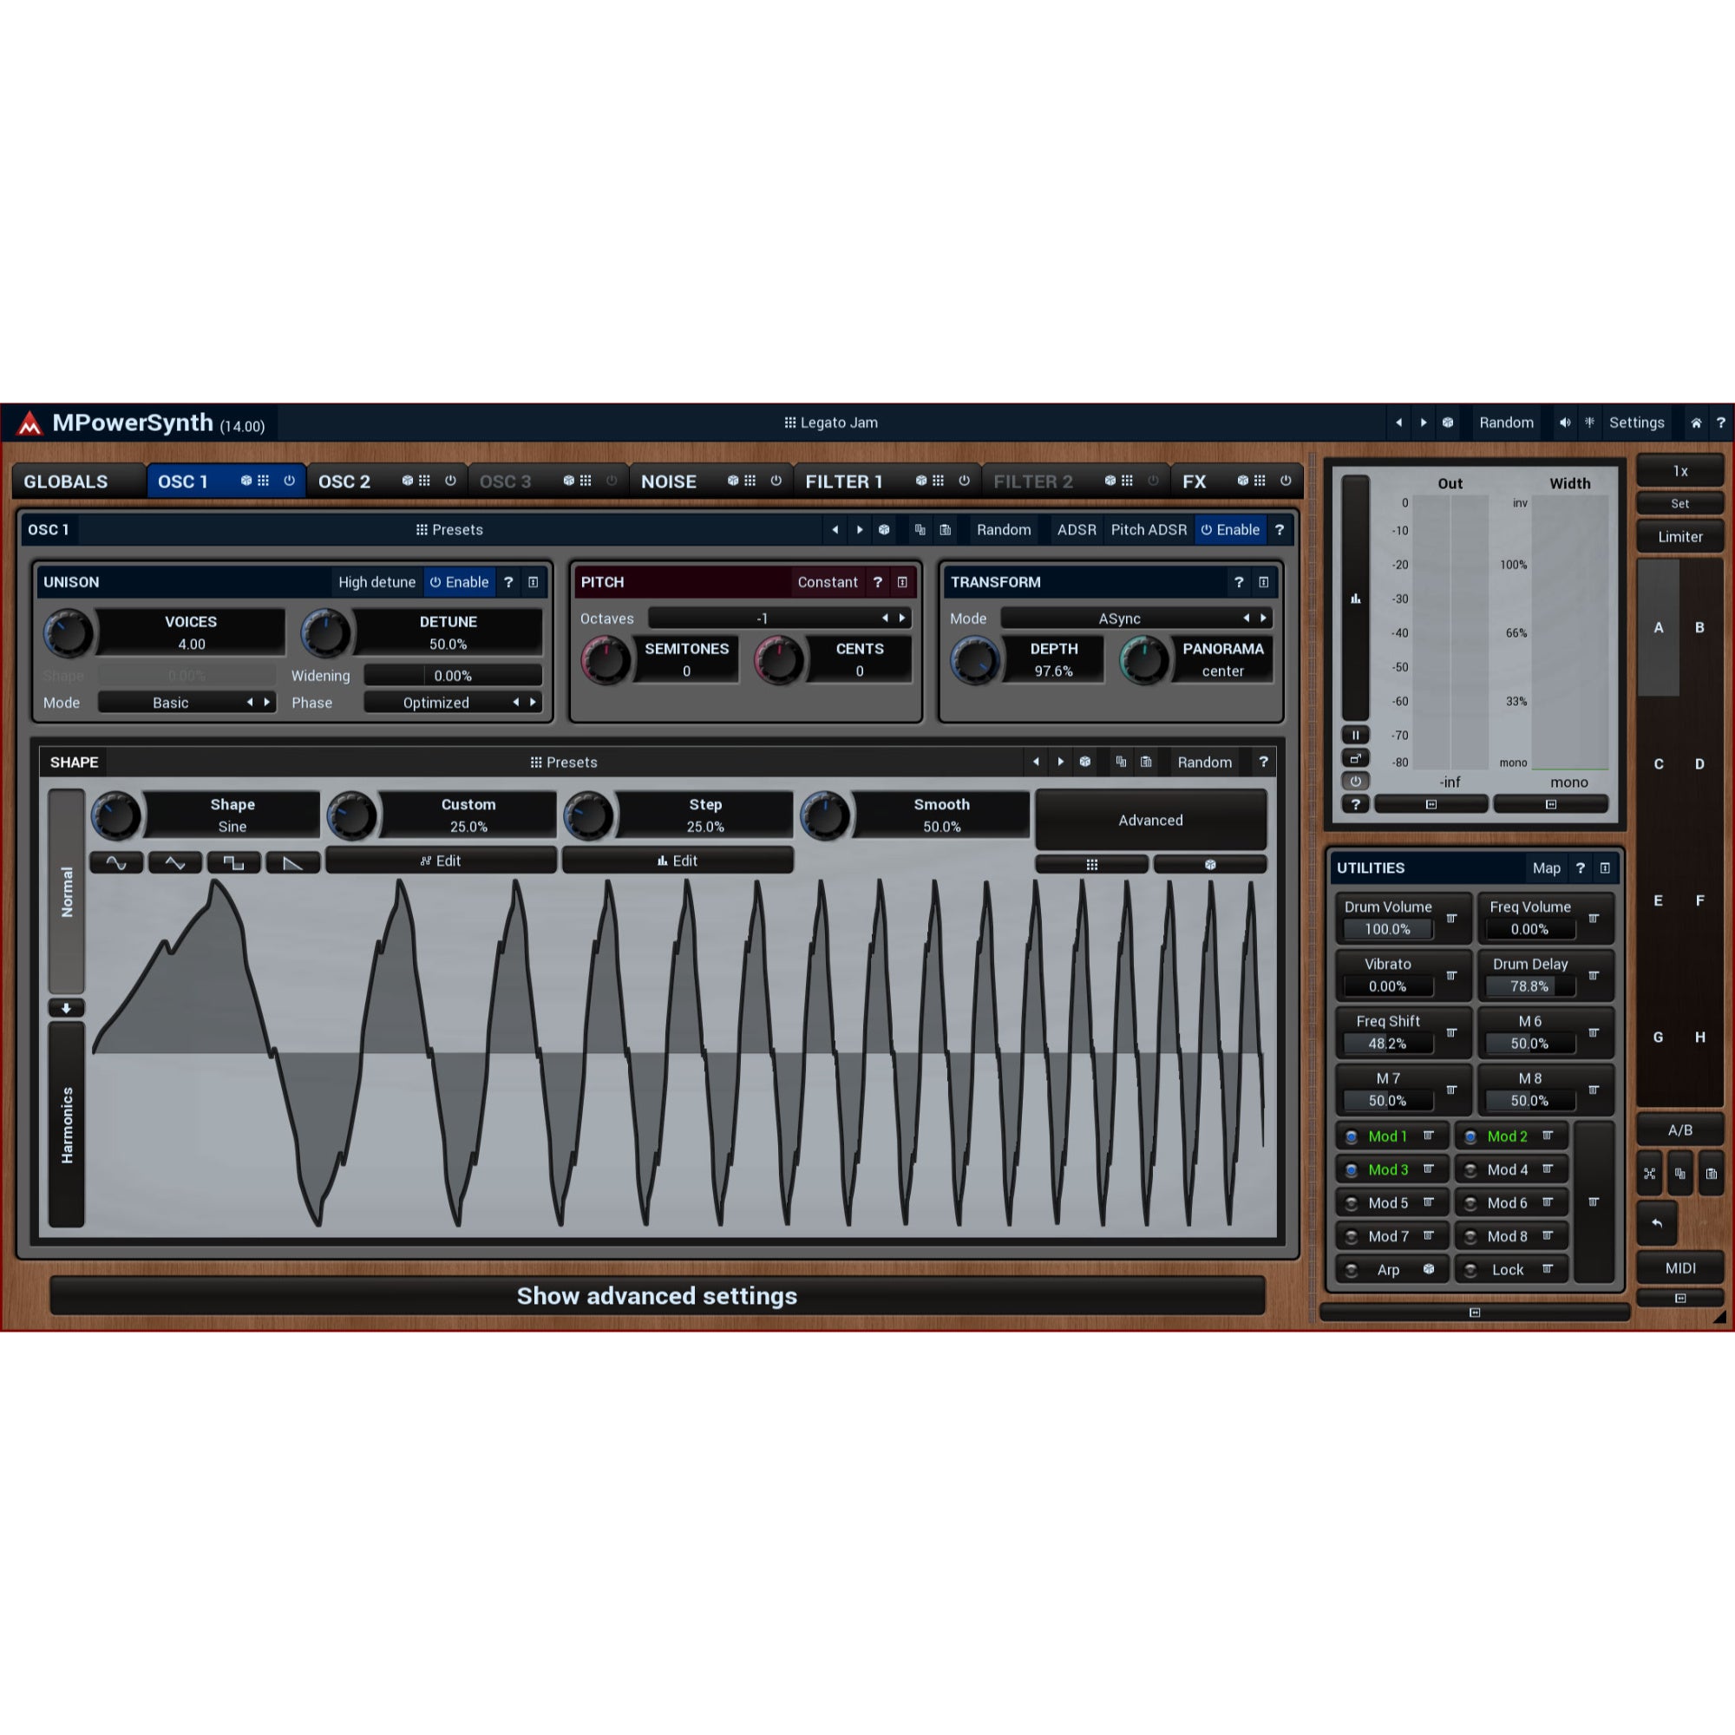Click Show advanced settings
Screen dimensions: 1735x1735
658,1296
